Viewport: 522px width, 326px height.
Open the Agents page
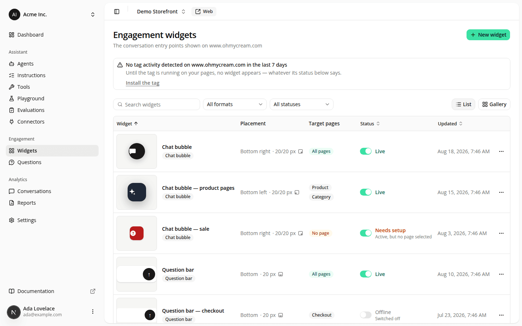coord(52,64)
